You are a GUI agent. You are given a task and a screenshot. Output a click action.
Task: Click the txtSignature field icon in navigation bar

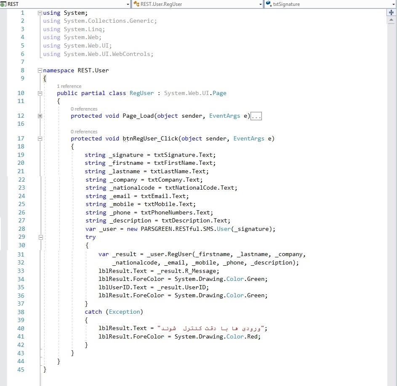tap(269, 4)
